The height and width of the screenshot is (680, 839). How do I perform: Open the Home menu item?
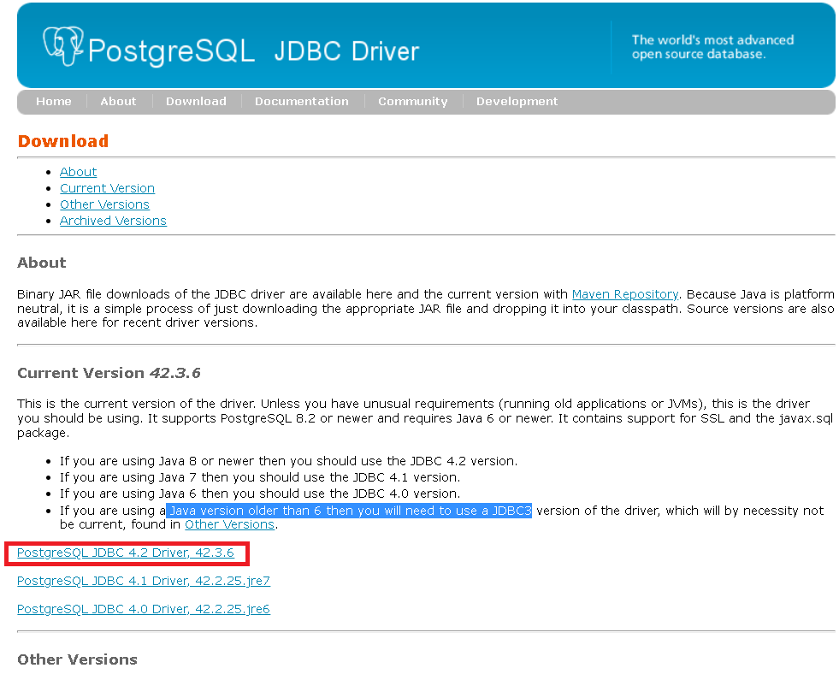54,101
